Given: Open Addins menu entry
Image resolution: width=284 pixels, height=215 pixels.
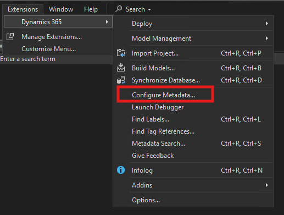Looking at the screenshot, I should point(193,185).
